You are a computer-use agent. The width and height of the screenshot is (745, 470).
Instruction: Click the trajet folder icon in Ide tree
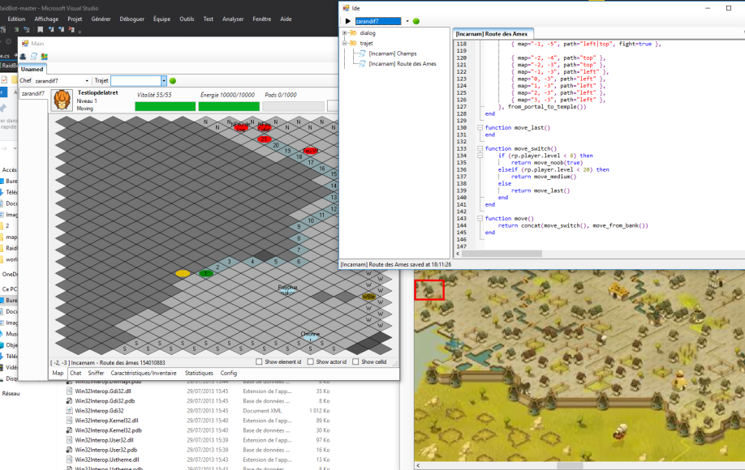click(353, 43)
